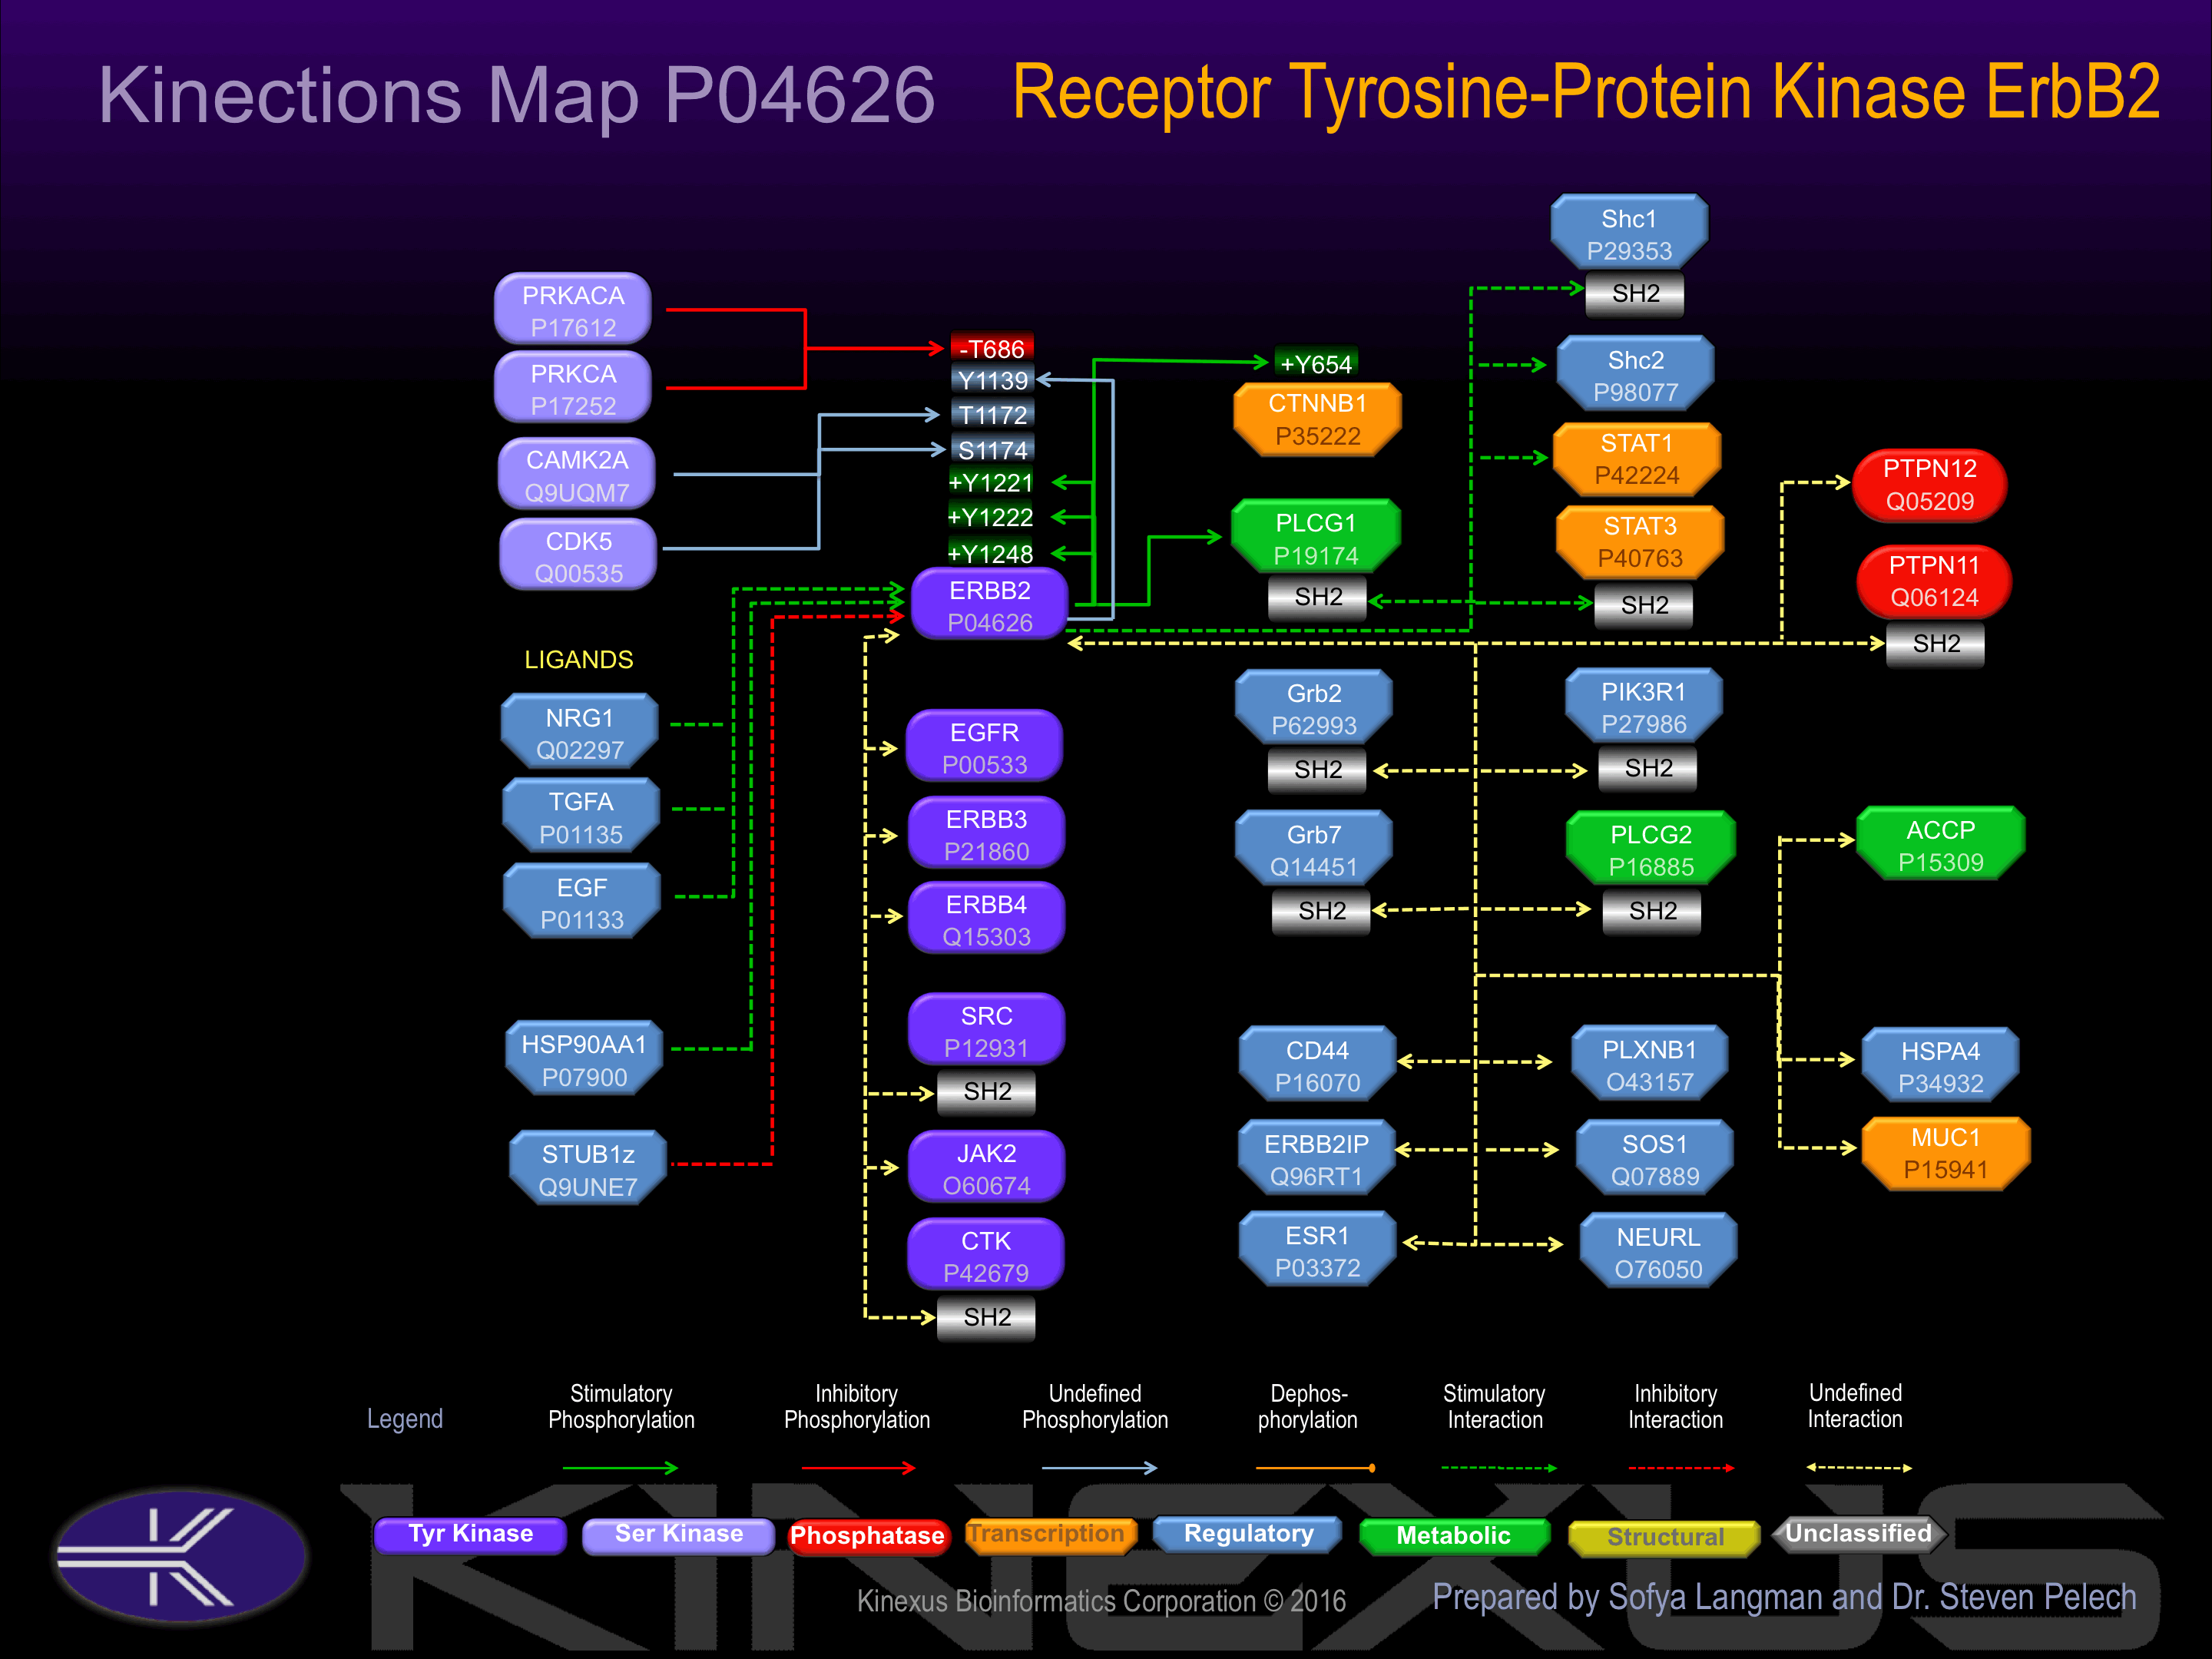Click the -T686 phosphosite label

(991, 348)
